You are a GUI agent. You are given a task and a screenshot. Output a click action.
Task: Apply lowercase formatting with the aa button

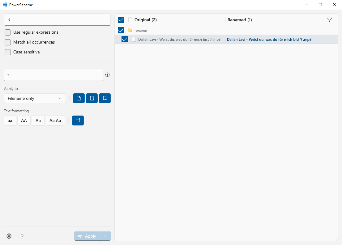(10, 120)
